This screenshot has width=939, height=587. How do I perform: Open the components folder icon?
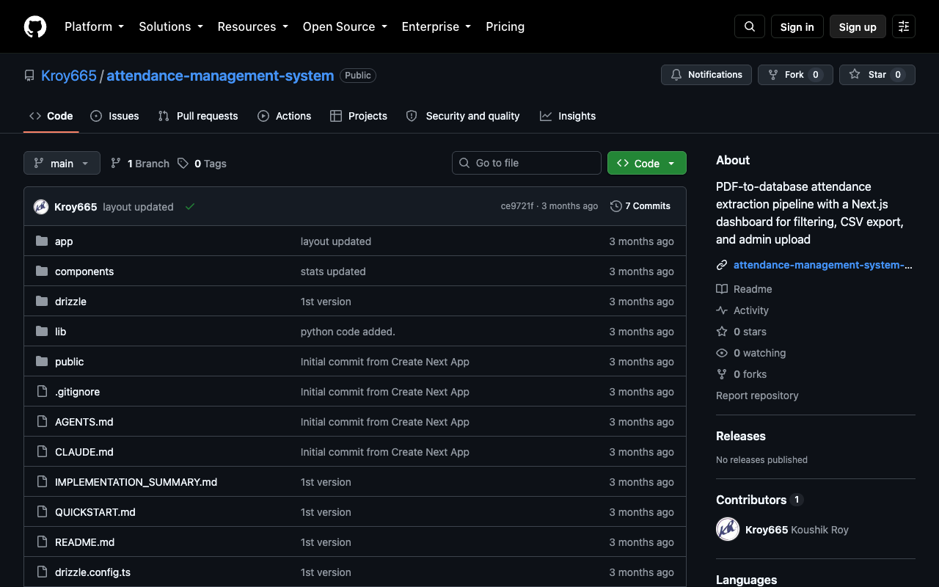42,271
